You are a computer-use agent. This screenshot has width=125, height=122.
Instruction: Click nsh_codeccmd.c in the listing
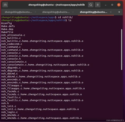(12, 44)
